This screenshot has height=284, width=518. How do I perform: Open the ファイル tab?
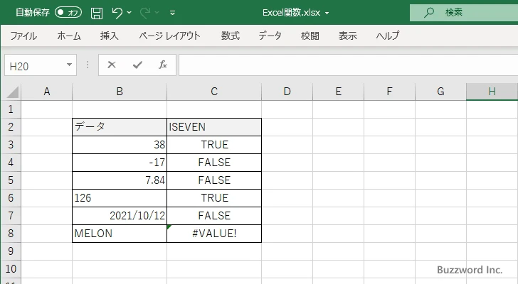pos(23,35)
